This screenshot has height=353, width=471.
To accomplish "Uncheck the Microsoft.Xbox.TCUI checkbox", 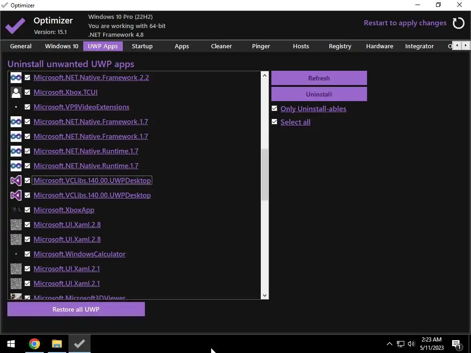I will coord(27,92).
